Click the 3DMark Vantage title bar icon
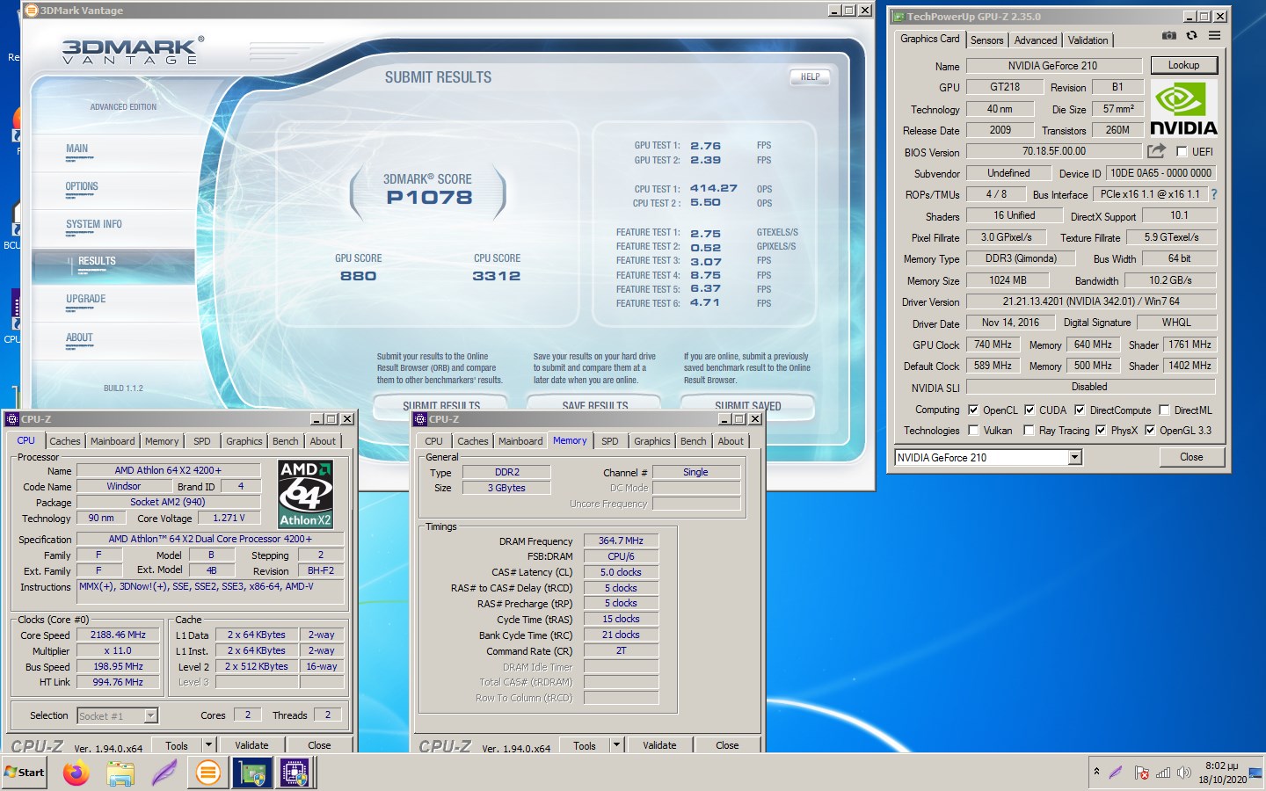Screen dimensions: 1266x791 pos(32,11)
